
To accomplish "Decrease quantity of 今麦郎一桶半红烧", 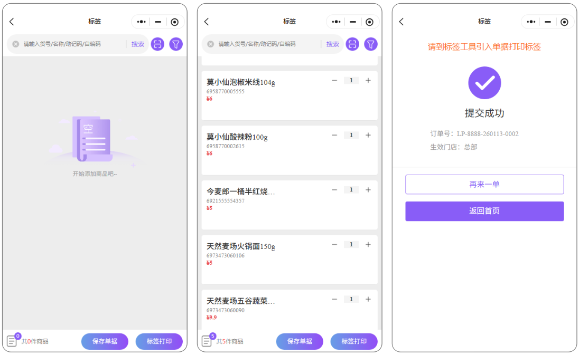I will pos(334,190).
